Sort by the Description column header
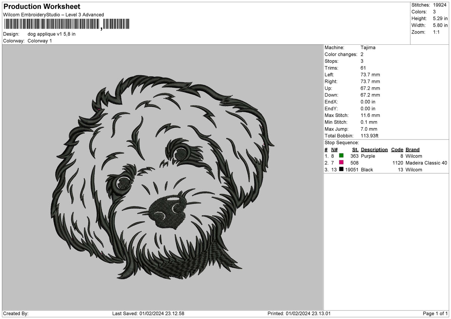Image resolution: width=451 pixels, height=319 pixels. point(374,149)
